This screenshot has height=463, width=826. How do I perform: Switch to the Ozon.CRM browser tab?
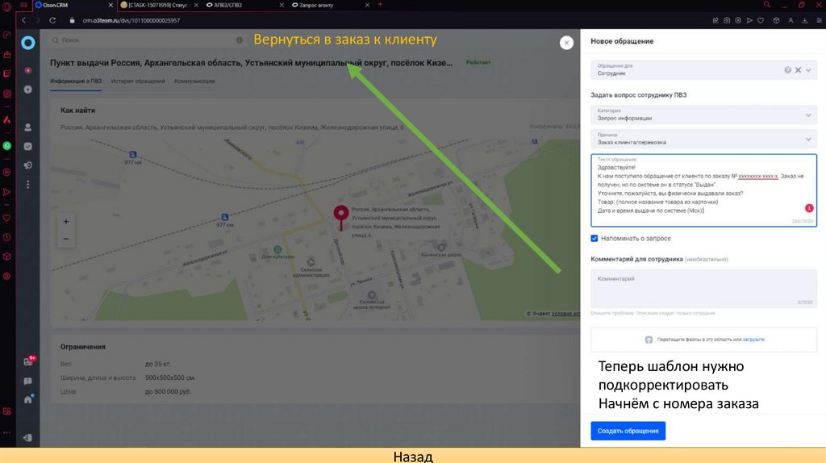[x=73, y=5]
